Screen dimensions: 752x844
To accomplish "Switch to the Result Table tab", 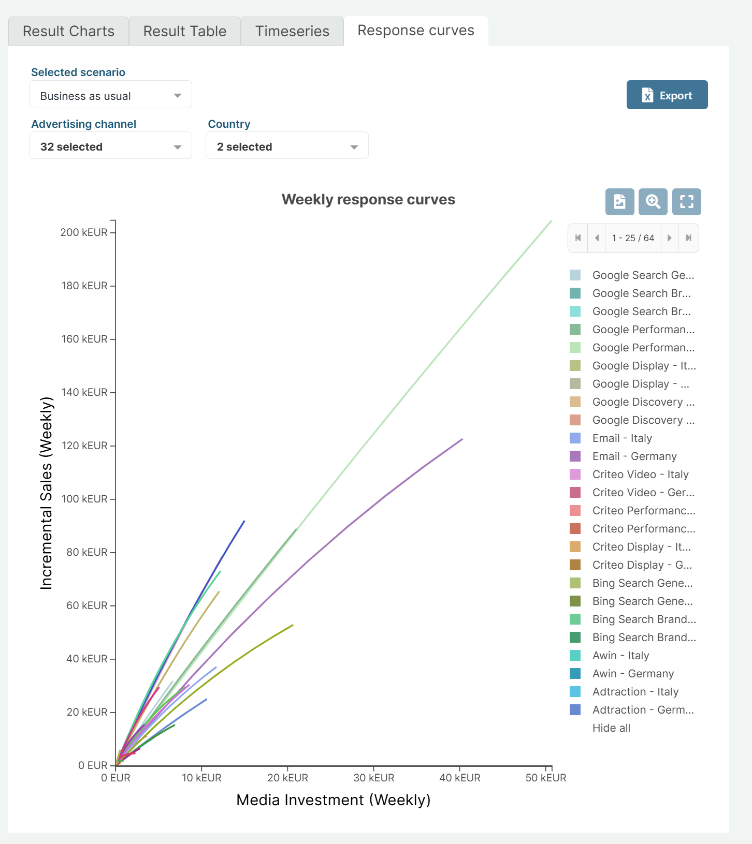I will (x=185, y=32).
